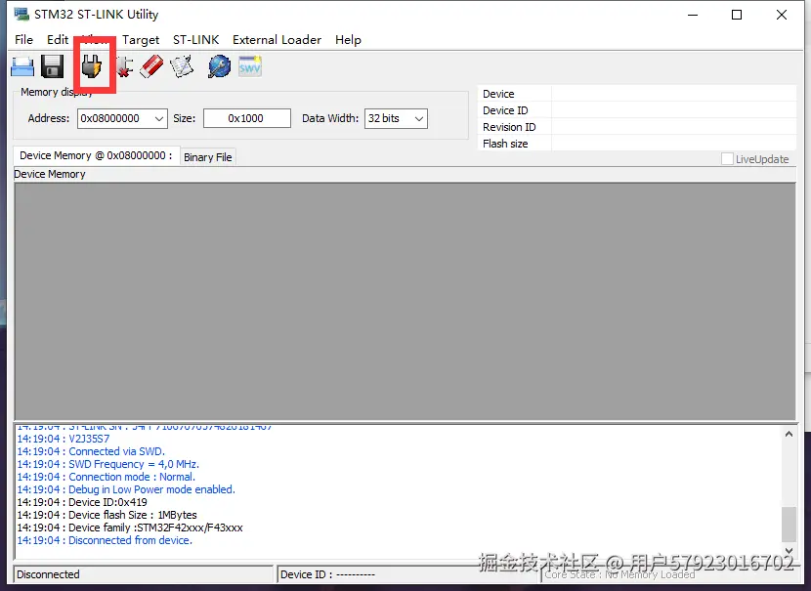
Task: Click log line V2J35S7
Action: (x=64, y=439)
